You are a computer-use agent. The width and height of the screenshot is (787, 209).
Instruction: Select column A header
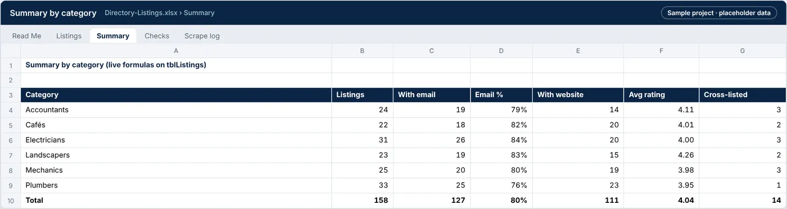point(176,51)
